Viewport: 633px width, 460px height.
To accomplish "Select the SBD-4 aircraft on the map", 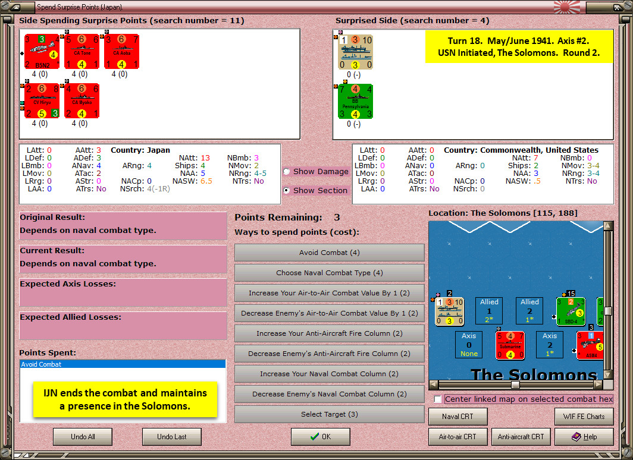I will (571, 311).
